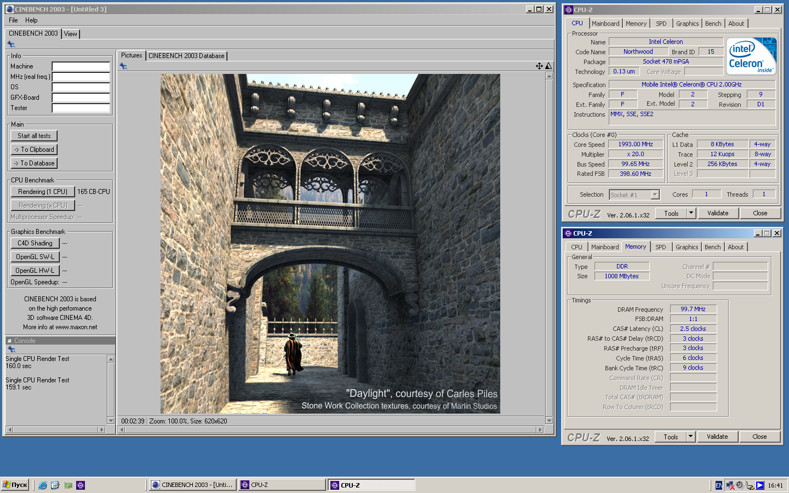Click into the Machine input field
The width and height of the screenshot is (789, 493).
(81, 66)
